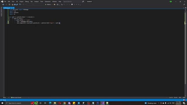The height and width of the screenshot is (105, 187).
Task: Open the Project menu
Action: tap(21, 1)
